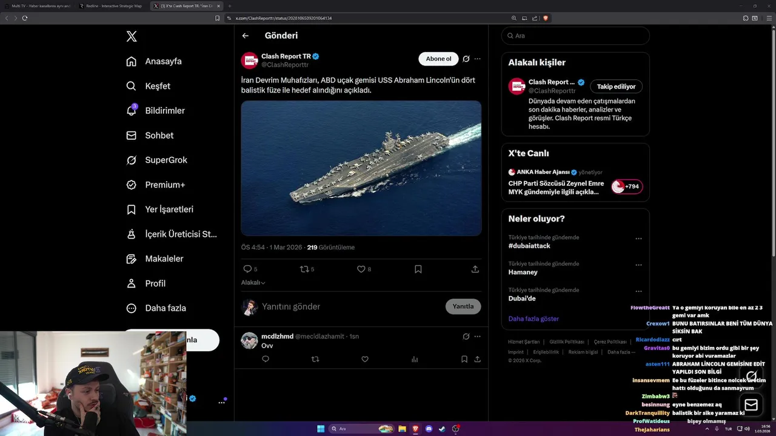Open Makaleler in sidebar

(x=155, y=259)
